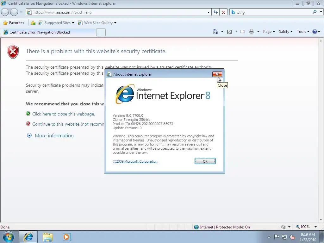Click the Refresh page icon

tap(215, 12)
